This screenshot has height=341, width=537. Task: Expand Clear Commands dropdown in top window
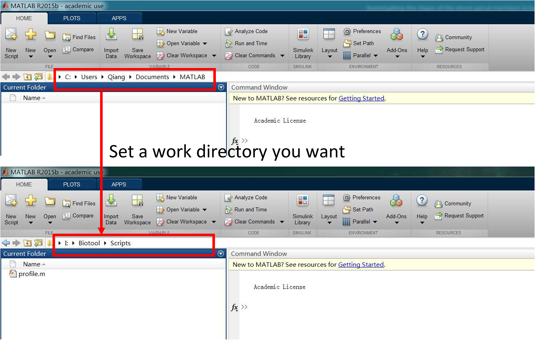[282, 55]
